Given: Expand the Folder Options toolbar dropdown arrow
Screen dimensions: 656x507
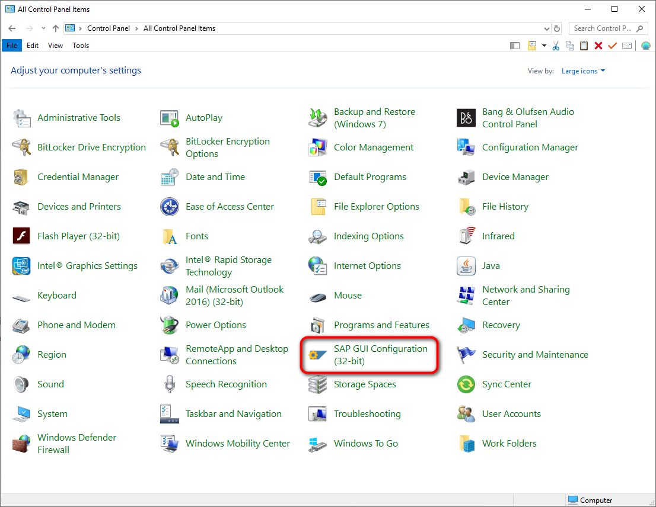Looking at the screenshot, I should click(544, 46).
